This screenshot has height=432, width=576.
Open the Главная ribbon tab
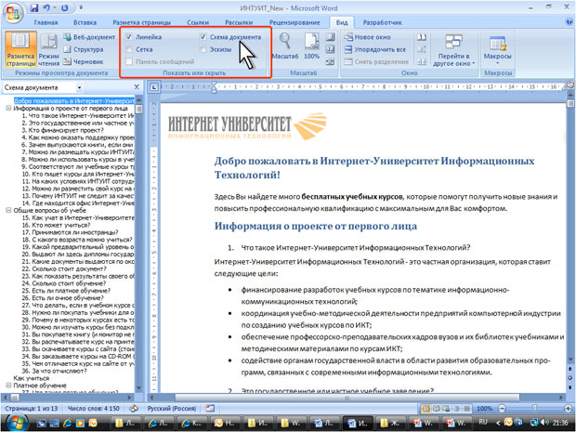(46, 22)
